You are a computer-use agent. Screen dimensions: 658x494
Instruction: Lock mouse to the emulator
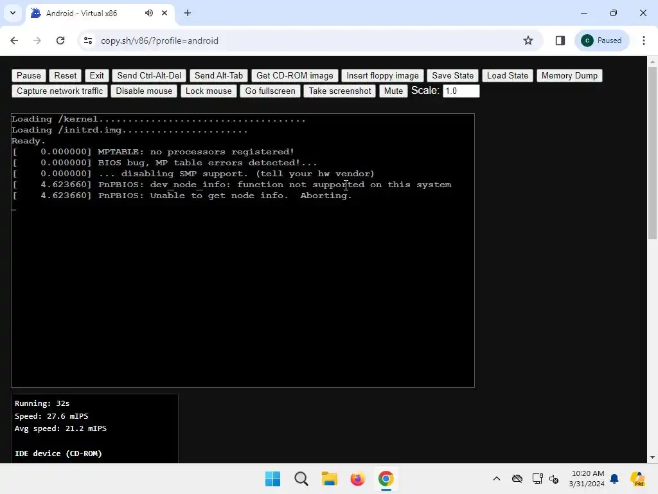tap(209, 91)
